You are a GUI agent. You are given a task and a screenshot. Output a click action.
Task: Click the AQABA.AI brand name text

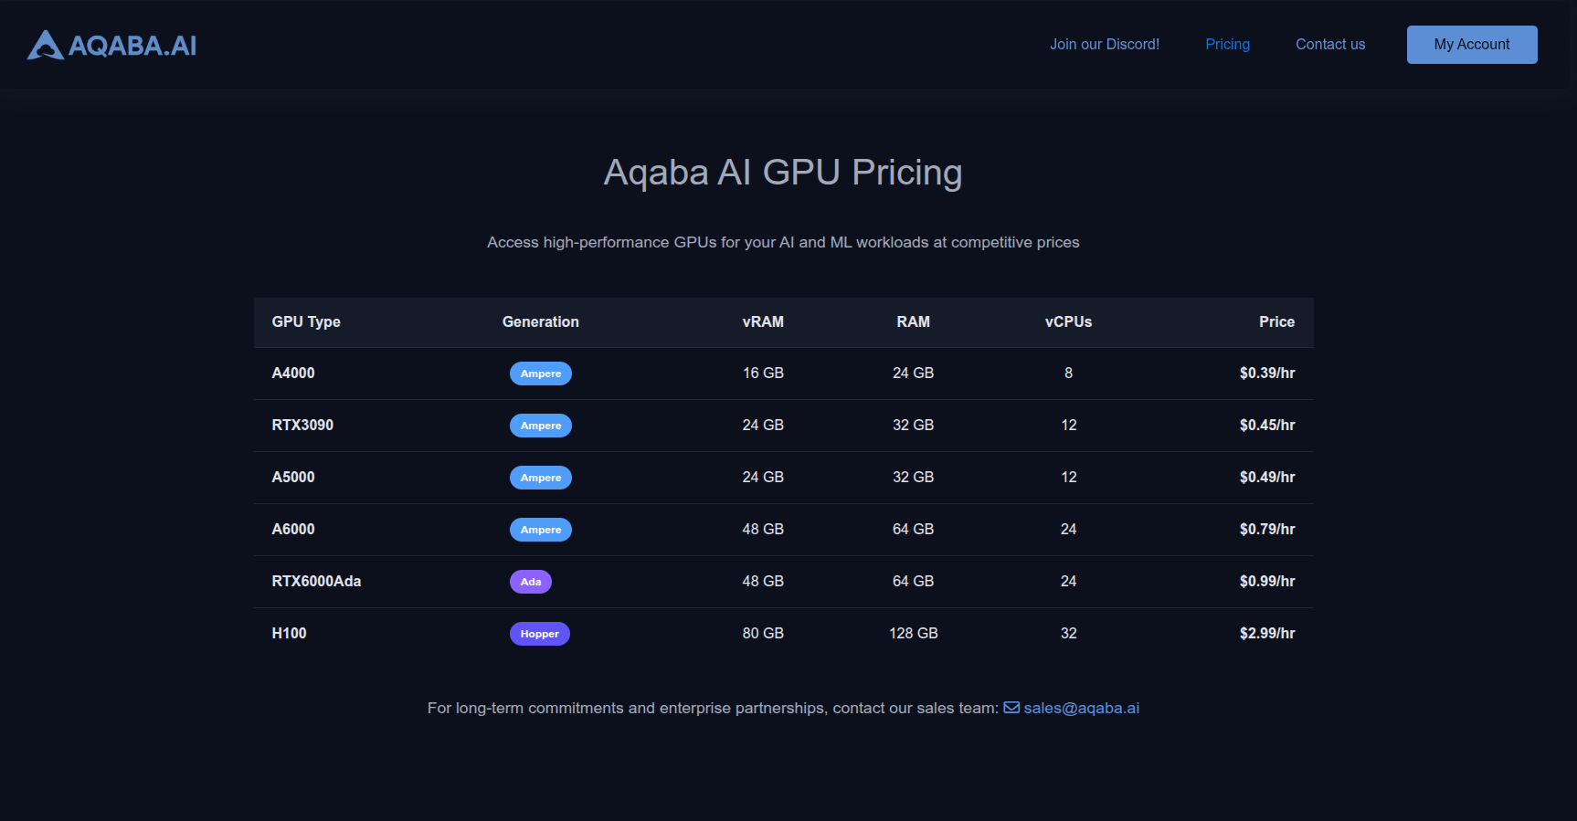132,46
